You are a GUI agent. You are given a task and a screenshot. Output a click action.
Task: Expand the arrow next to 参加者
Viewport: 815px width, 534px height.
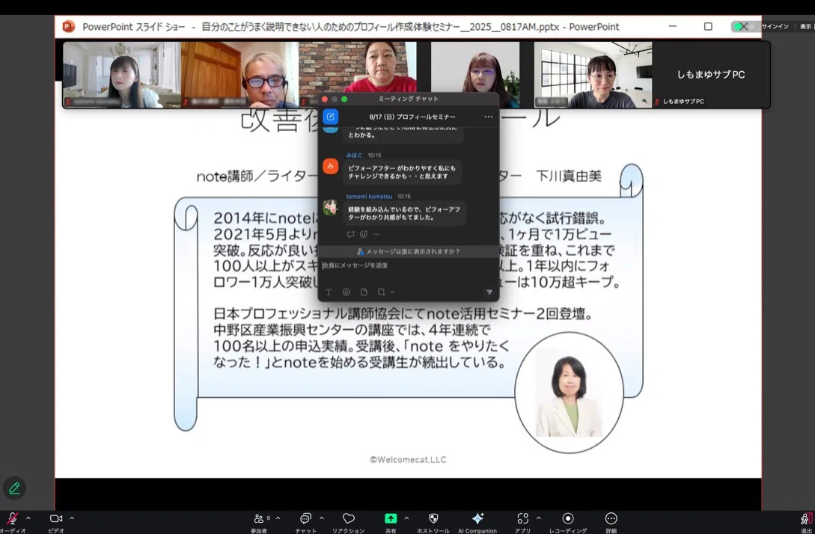point(278,518)
